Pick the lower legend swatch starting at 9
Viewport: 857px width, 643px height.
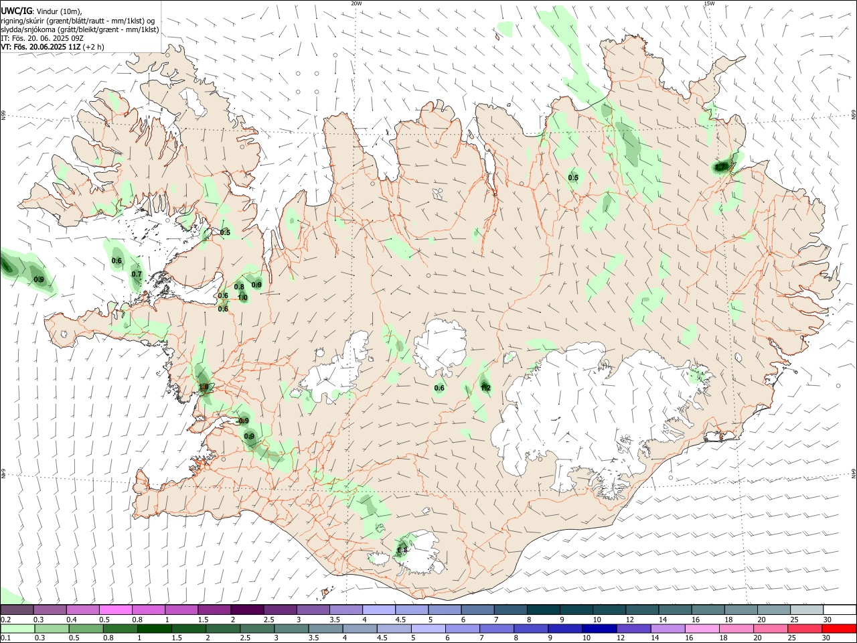[x=564, y=629]
